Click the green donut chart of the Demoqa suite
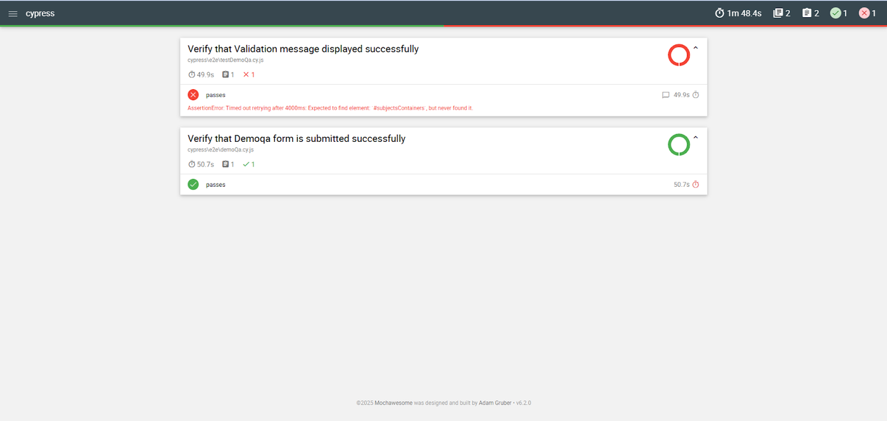Image resolution: width=887 pixels, height=421 pixels. point(679,145)
